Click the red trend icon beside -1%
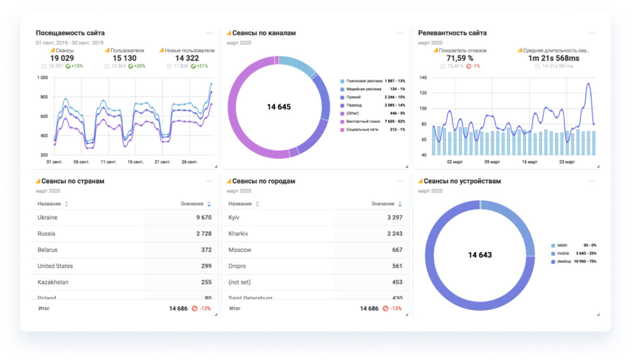The image size is (632, 363). tap(469, 66)
